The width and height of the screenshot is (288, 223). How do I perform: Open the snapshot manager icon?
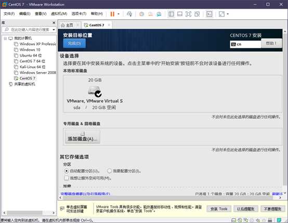tap(159, 14)
